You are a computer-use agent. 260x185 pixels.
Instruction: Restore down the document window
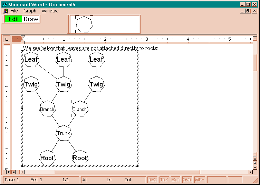coord(248,11)
